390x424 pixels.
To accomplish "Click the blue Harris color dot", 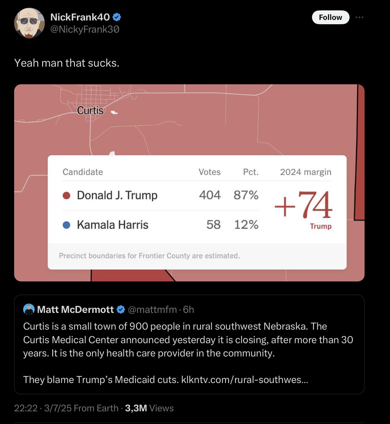I will pos(66,225).
